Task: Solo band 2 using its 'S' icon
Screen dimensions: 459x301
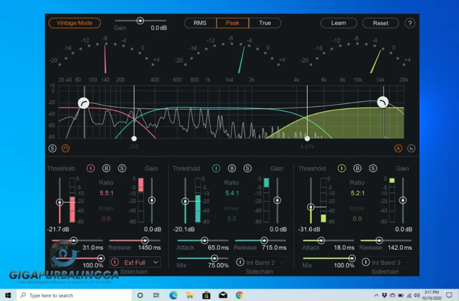Action: (247, 168)
